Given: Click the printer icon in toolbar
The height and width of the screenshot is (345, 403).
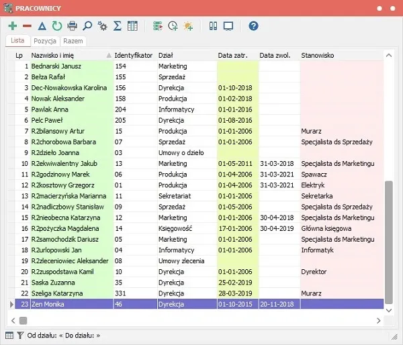Looking at the screenshot, I should [73, 26].
